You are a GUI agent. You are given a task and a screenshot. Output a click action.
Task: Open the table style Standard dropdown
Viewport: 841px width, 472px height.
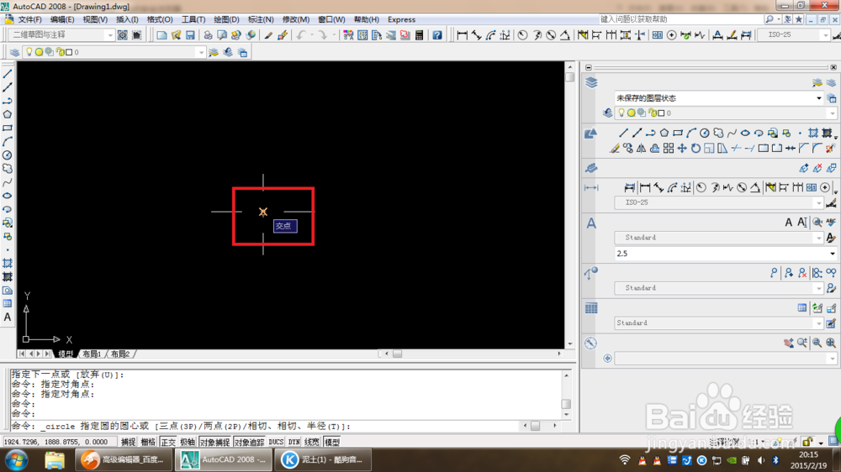[719, 323]
